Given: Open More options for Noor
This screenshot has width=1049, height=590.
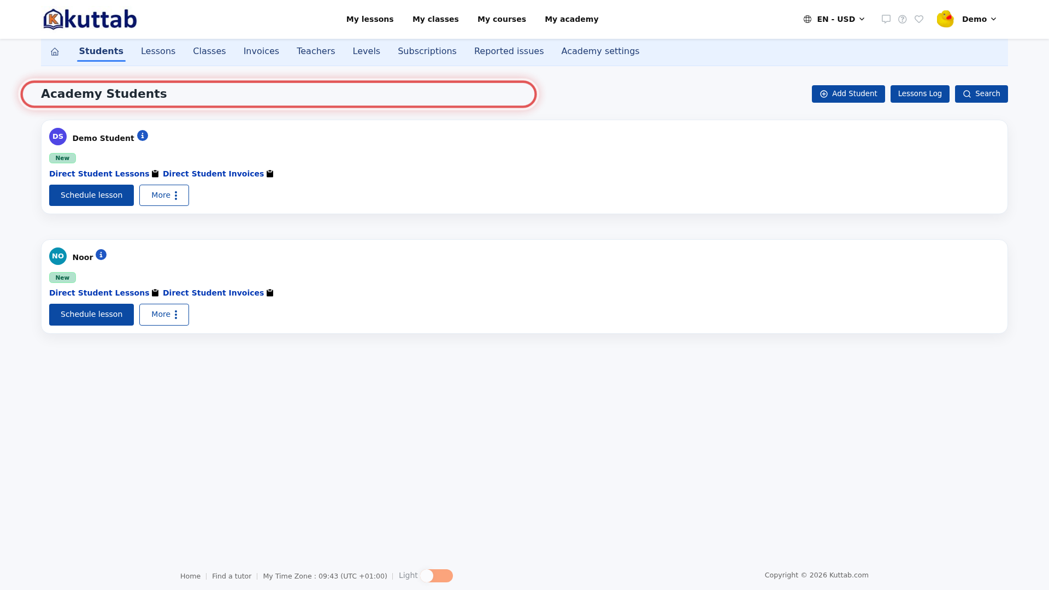Looking at the screenshot, I should coord(164,315).
